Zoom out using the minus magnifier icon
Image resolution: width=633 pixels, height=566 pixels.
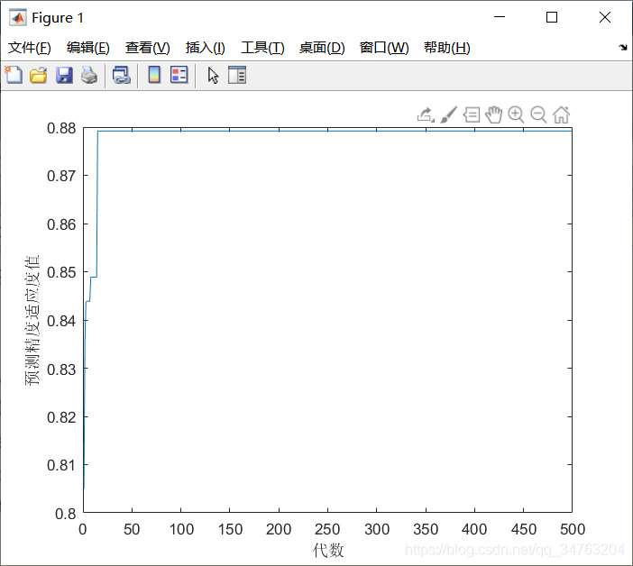click(538, 114)
